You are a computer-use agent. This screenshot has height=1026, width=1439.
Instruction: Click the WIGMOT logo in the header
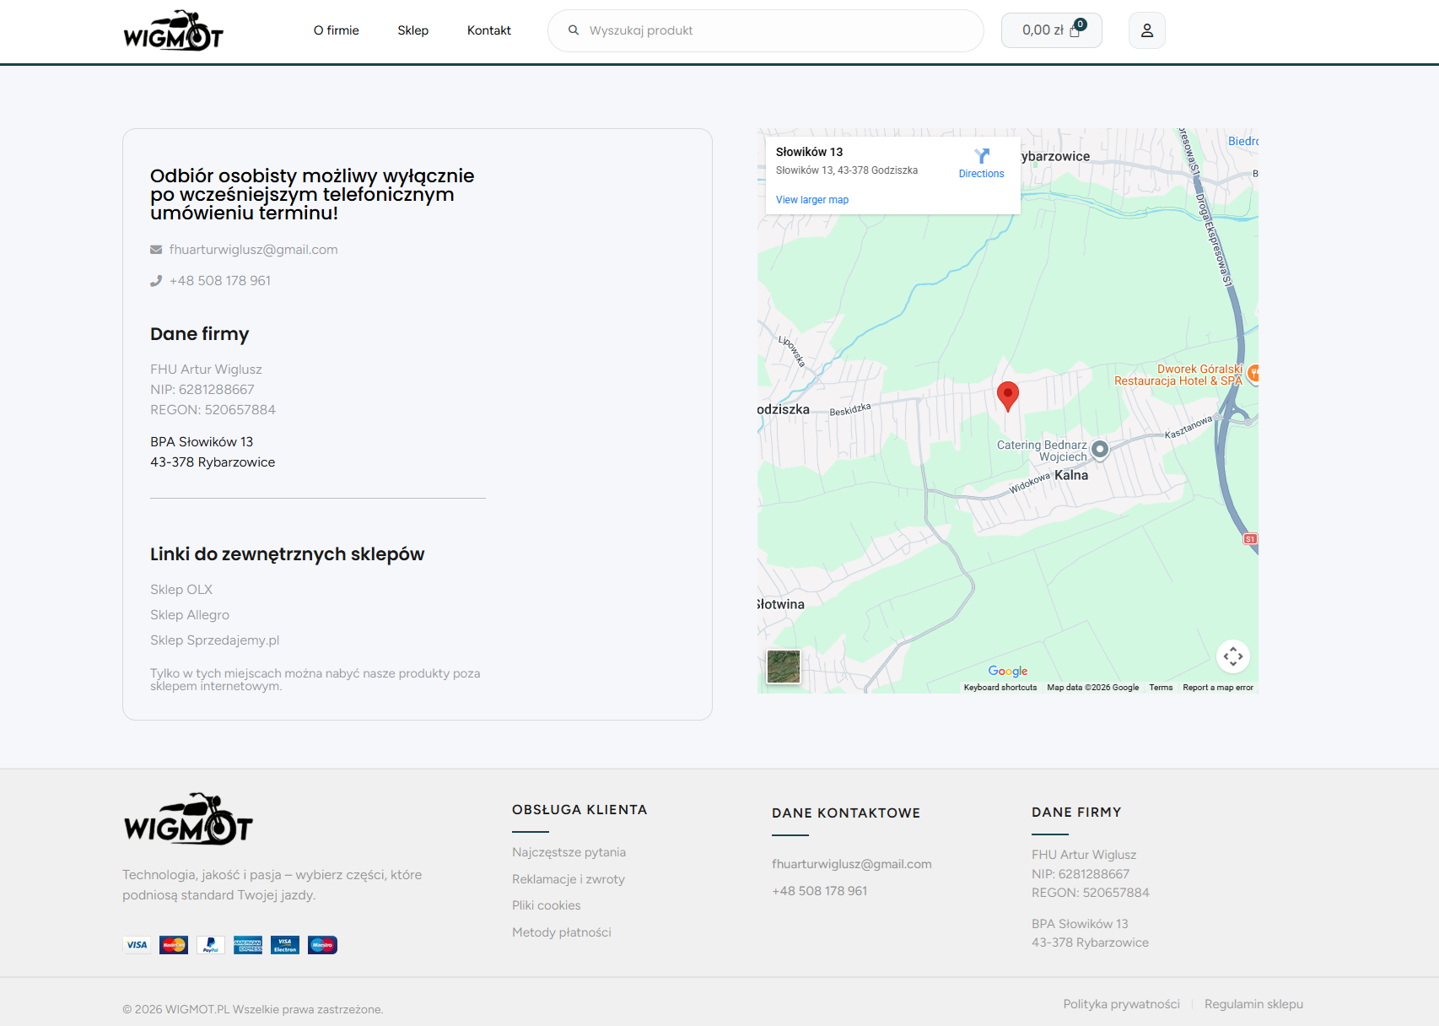point(173,31)
